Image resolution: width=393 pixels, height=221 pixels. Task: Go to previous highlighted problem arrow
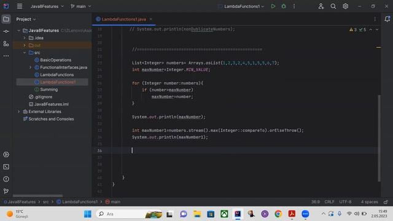point(371,29)
